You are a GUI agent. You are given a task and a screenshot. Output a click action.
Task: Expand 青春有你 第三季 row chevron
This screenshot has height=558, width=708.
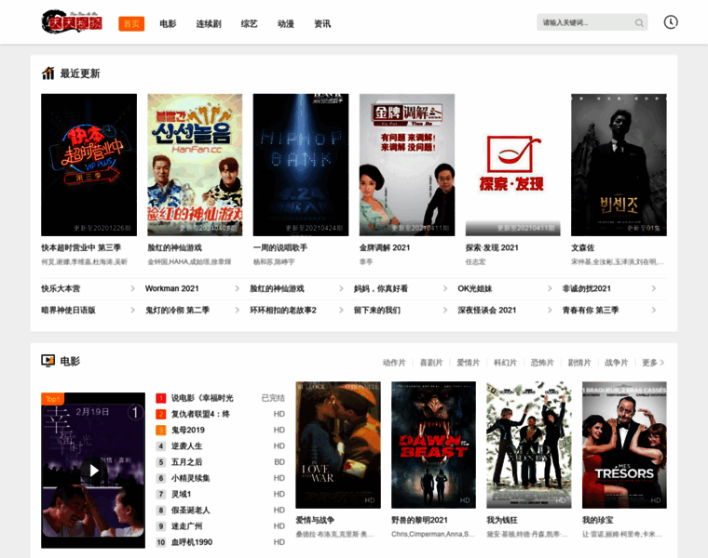click(x=653, y=310)
